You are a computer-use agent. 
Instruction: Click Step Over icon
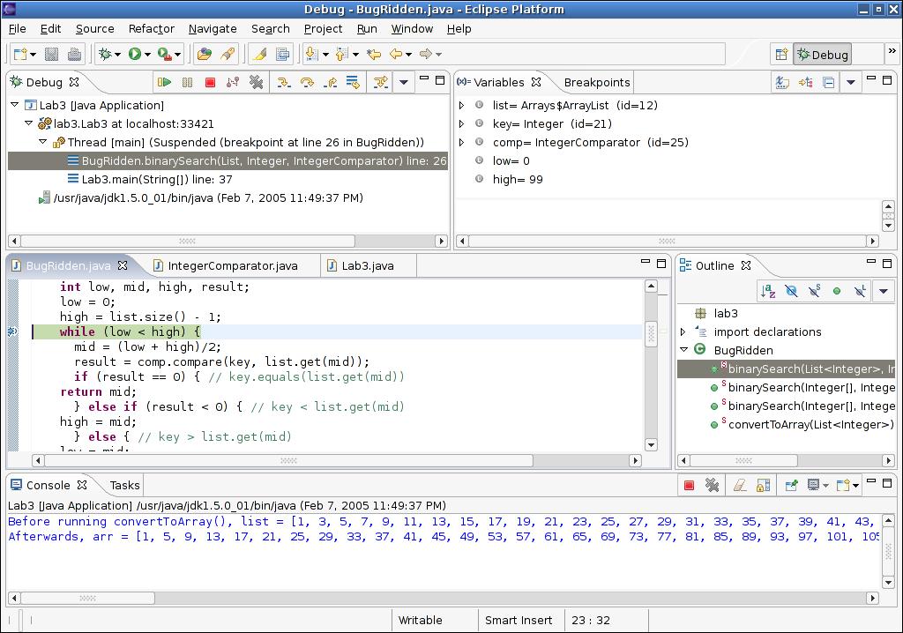(x=307, y=82)
